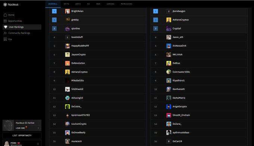Open Riyadhbro1 username
This screenshot has height=146, width=254.
tap(179, 81)
